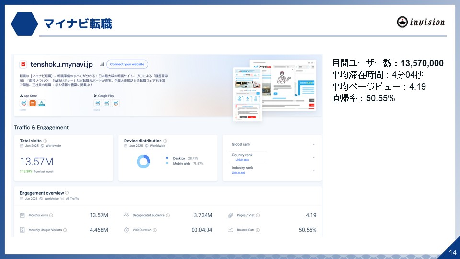
Task: Open the desktop site preview thumbnail
Action: click(289, 85)
